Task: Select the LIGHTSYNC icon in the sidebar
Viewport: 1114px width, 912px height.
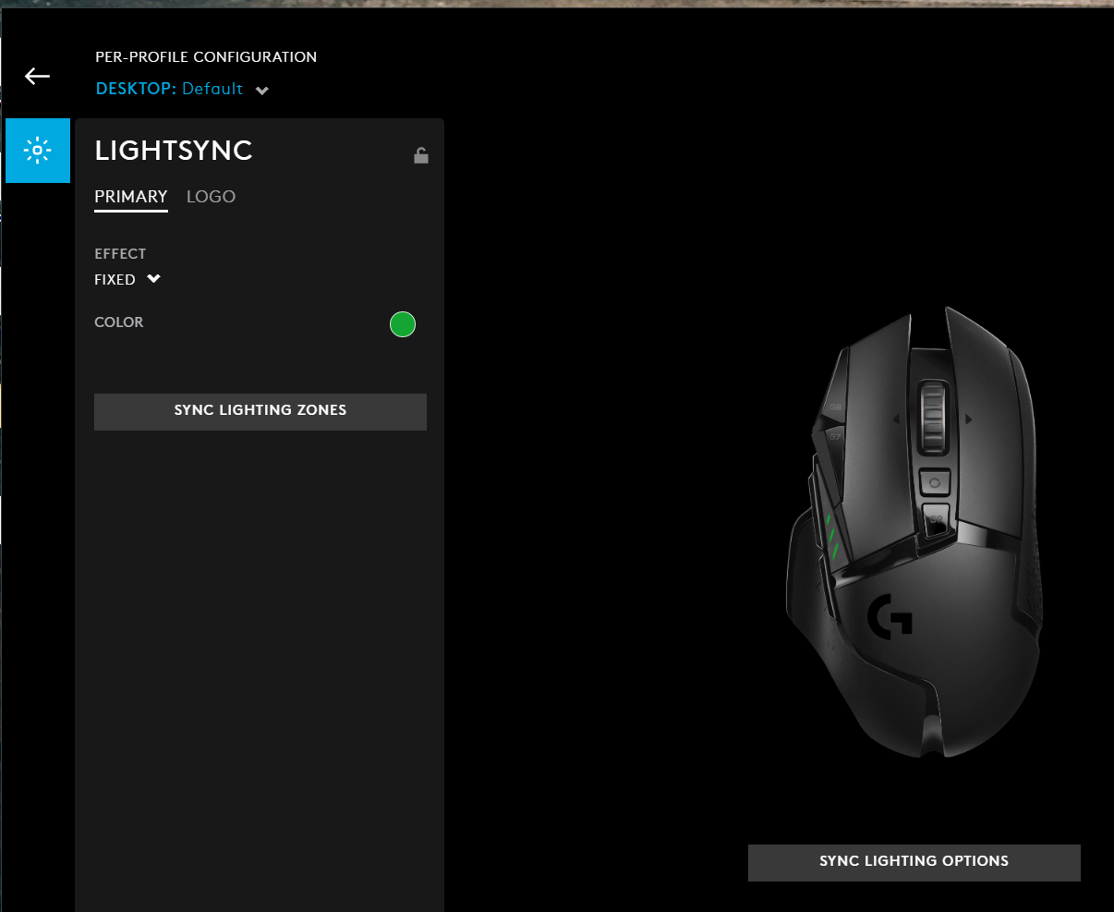Action: tap(37, 150)
